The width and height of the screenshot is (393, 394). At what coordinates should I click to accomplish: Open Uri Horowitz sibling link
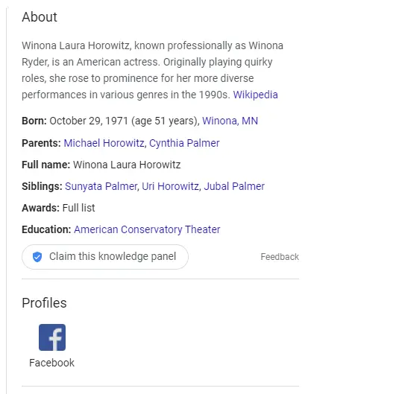coord(170,186)
